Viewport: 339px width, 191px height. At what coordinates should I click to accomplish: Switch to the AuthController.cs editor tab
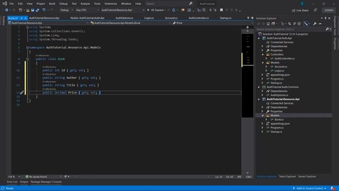[199, 18]
